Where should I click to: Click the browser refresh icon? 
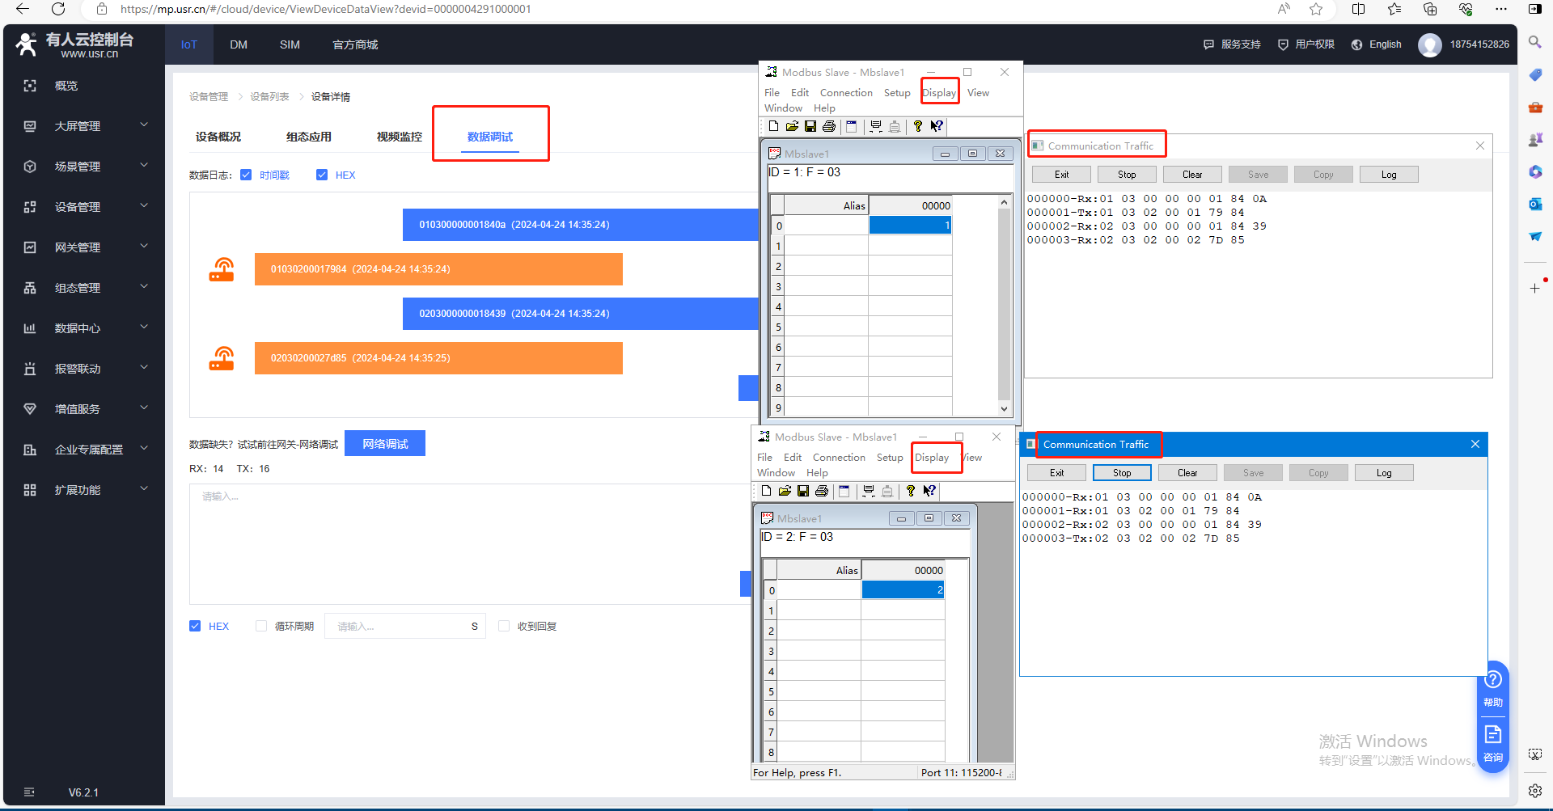coord(58,9)
